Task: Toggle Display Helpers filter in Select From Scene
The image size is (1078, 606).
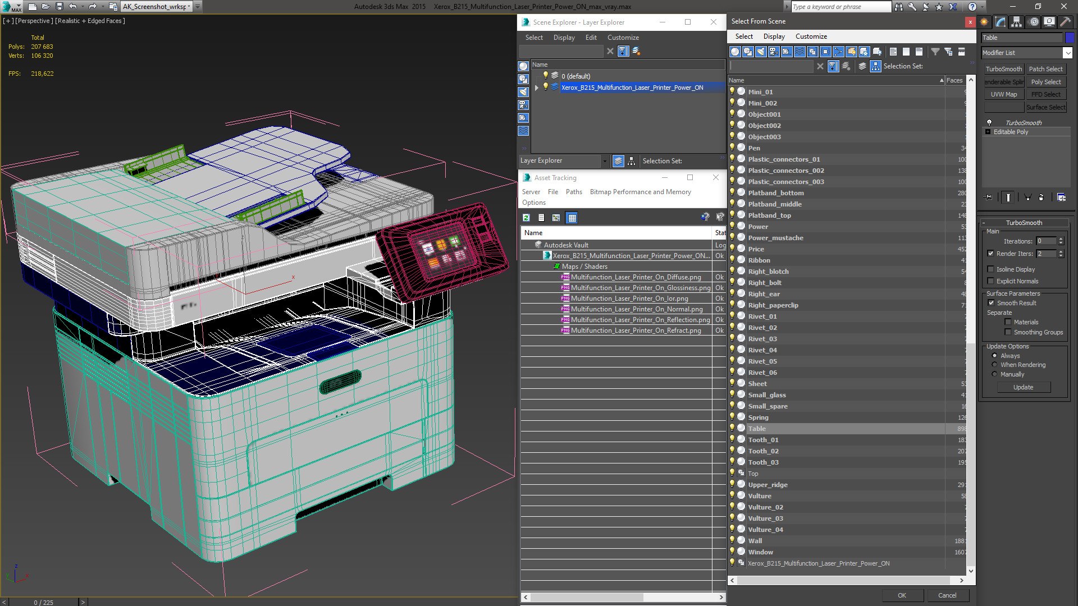Action: click(787, 52)
